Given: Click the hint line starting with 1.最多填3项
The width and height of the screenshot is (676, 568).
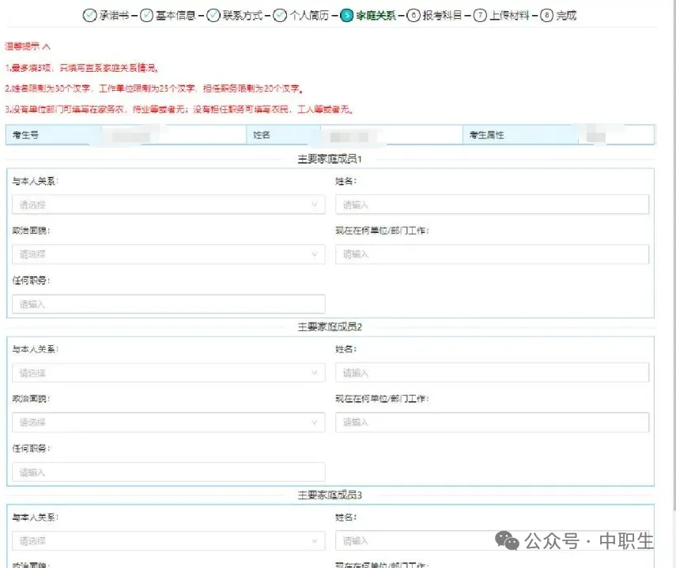Looking at the screenshot, I should 82,68.
